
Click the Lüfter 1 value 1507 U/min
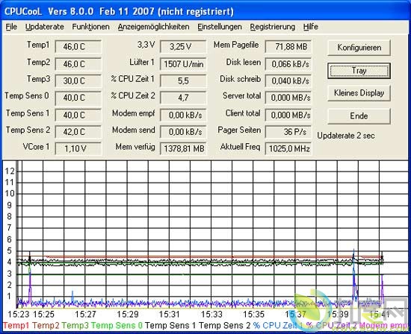click(x=183, y=64)
